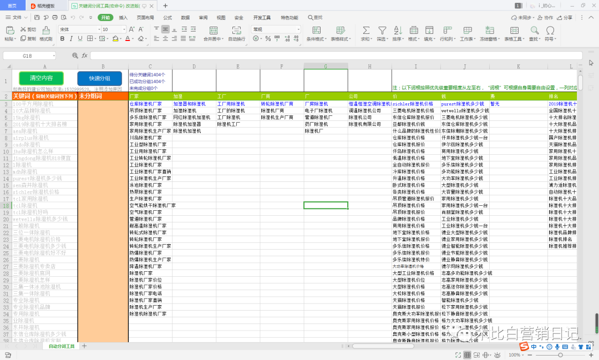This screenshot has width=599, height=360.
Task: Open the number format dropdown 常规
Action: (298, 29)
